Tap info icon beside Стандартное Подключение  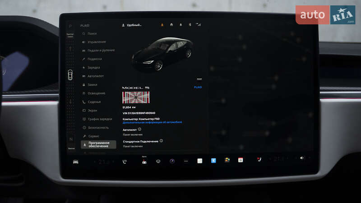(161, 141)
